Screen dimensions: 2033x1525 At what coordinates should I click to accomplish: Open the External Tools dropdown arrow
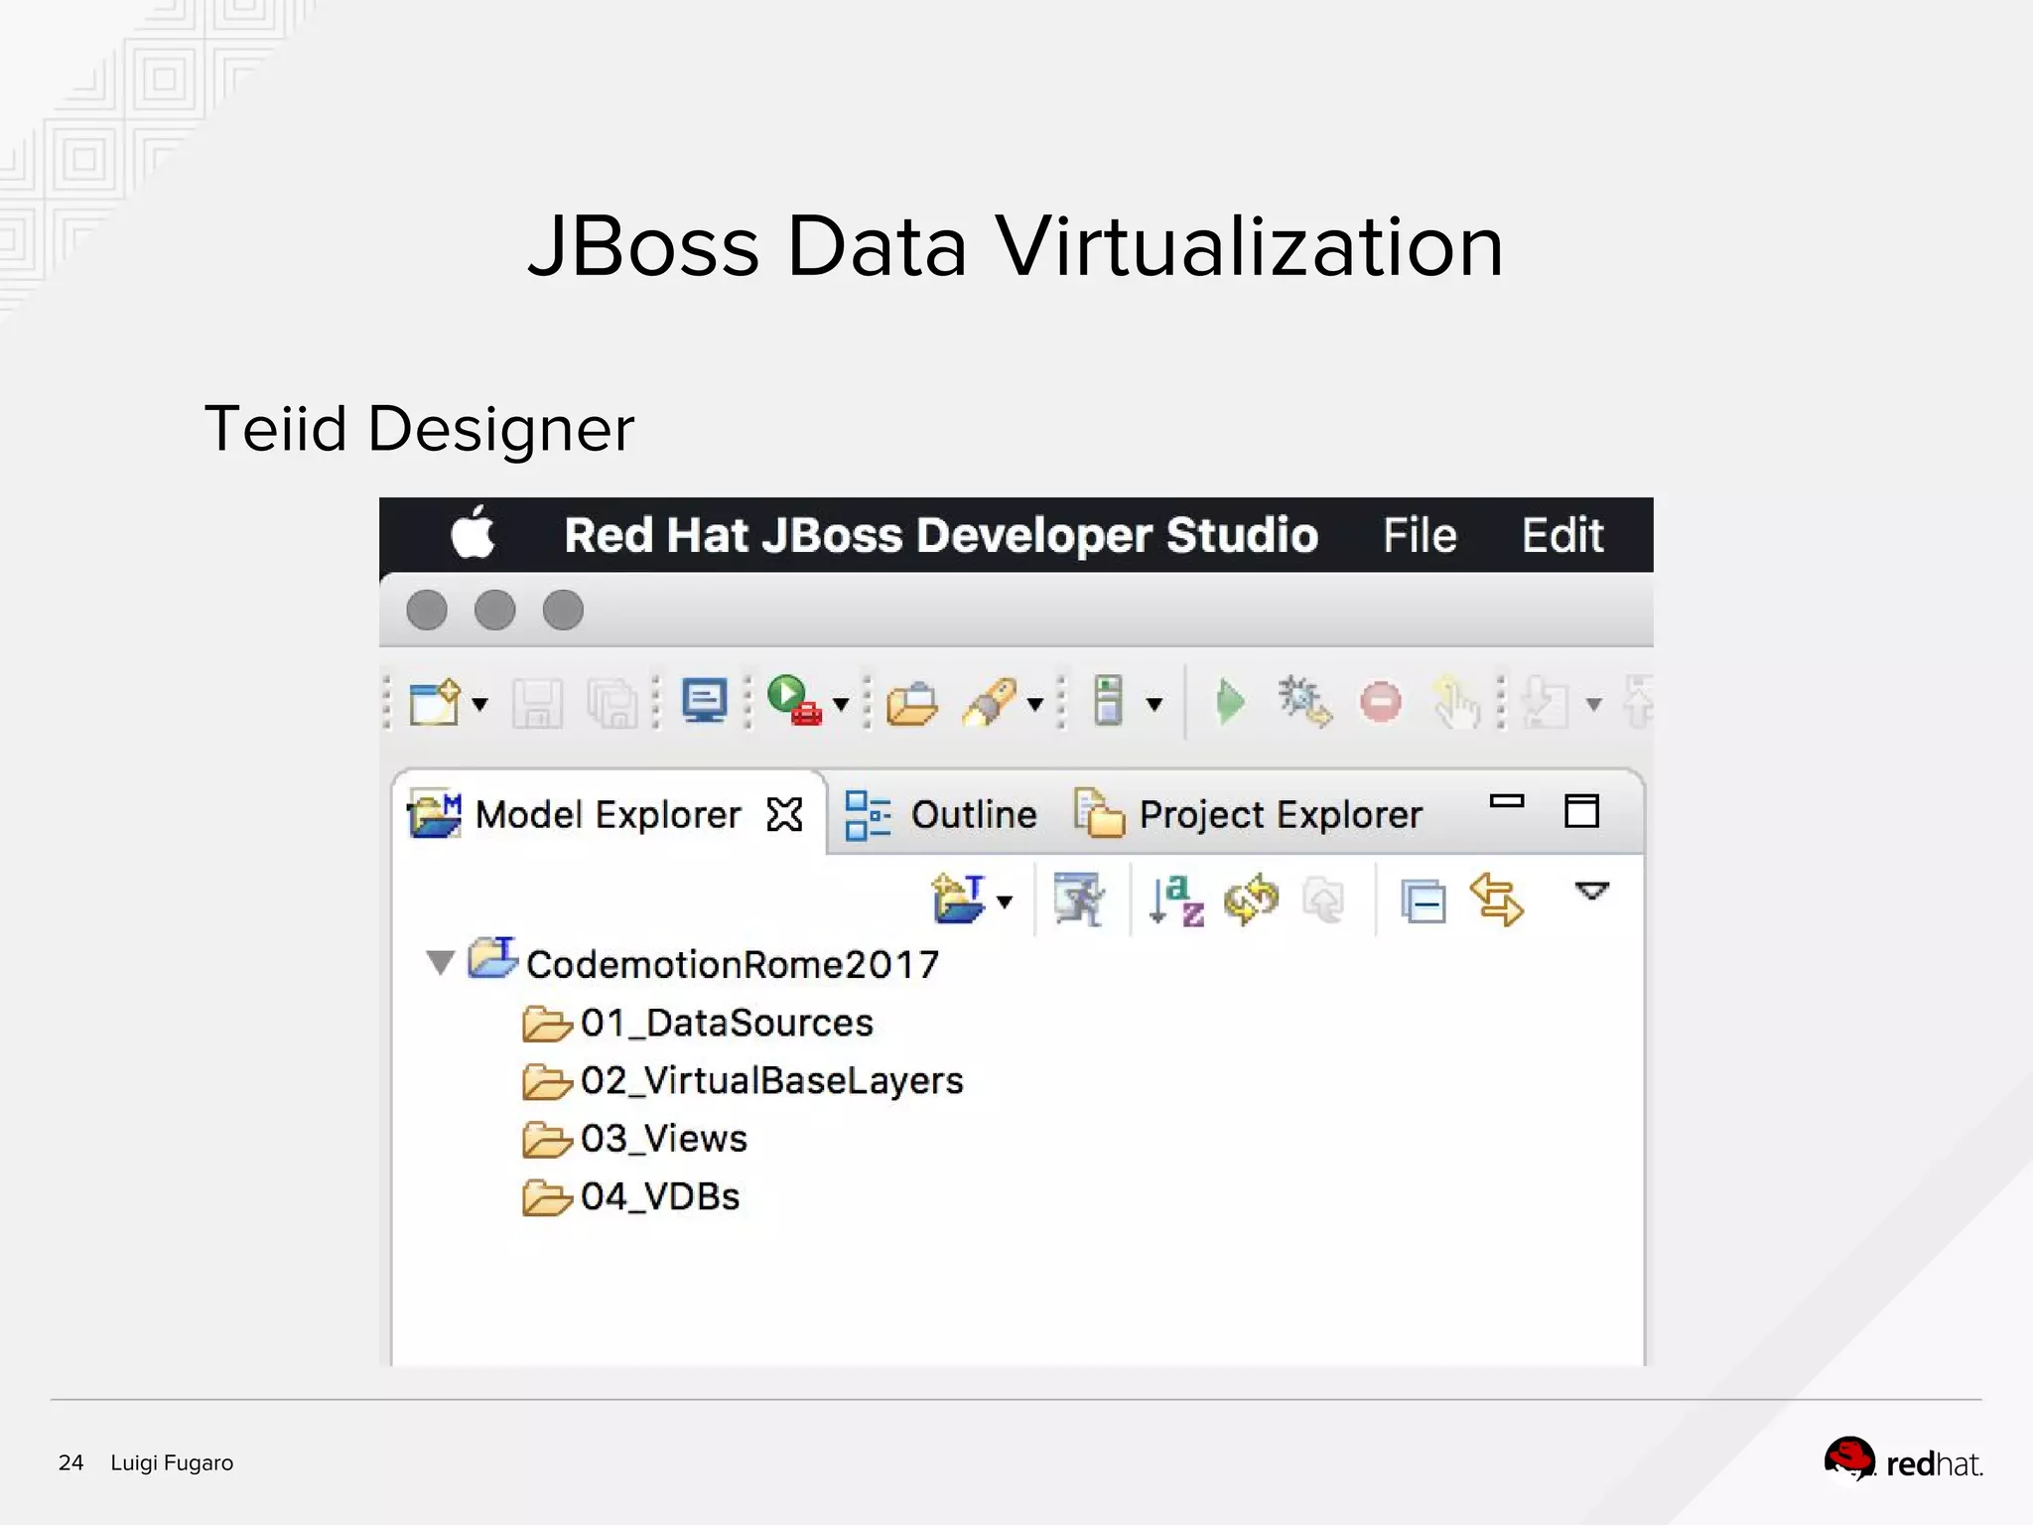[x=842, y=705]
